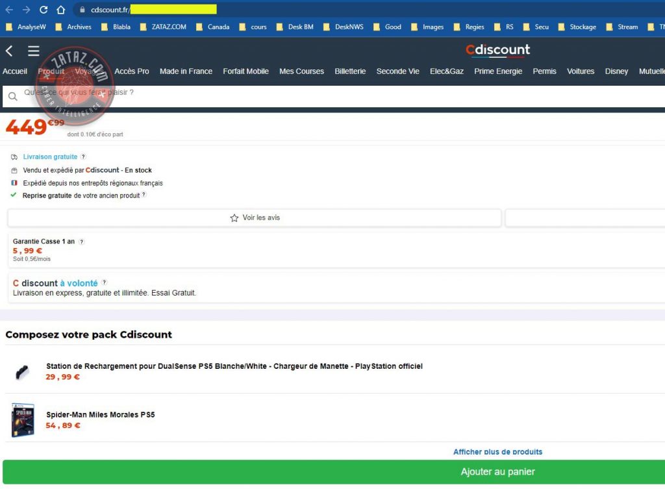Open the RS bookmark folder
The height and width of the screenshot is (489, 665).
[504, 27]
